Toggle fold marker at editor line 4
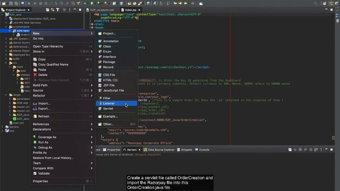 (x=92, y=24)
